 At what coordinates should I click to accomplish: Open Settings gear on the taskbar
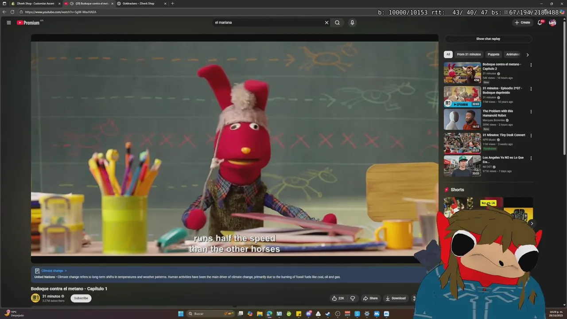tap(367, 314)
